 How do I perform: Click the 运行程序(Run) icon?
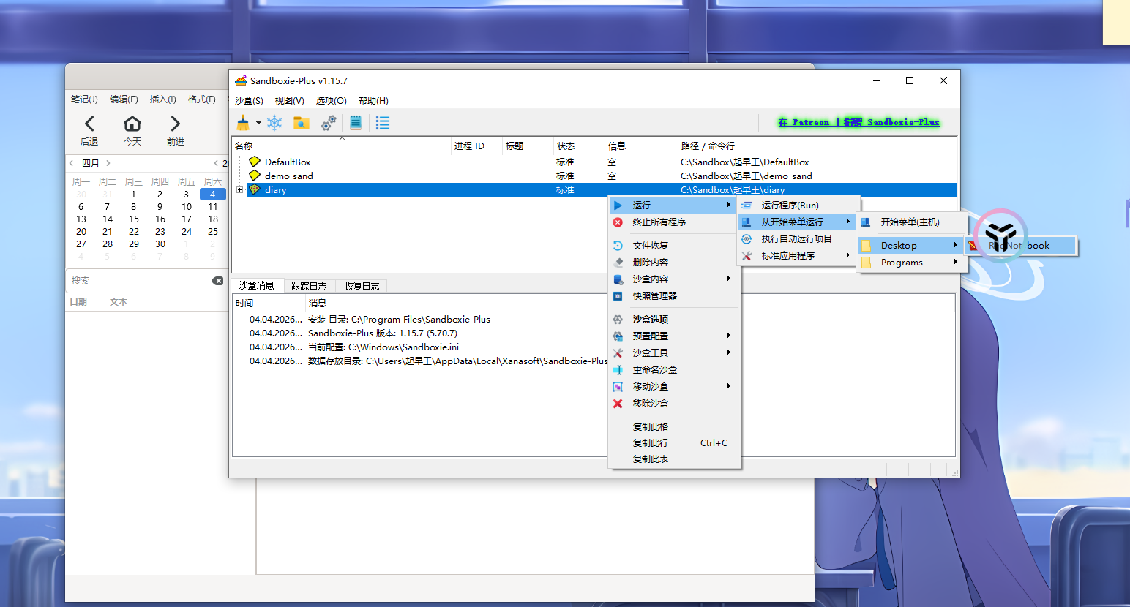point(747,206)
